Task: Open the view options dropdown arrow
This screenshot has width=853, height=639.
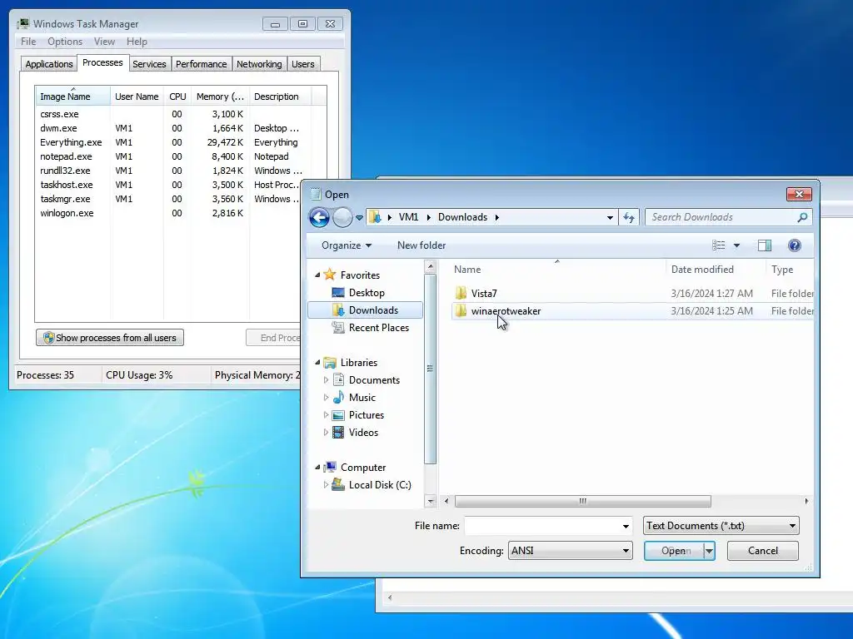Action: point(736,245)
